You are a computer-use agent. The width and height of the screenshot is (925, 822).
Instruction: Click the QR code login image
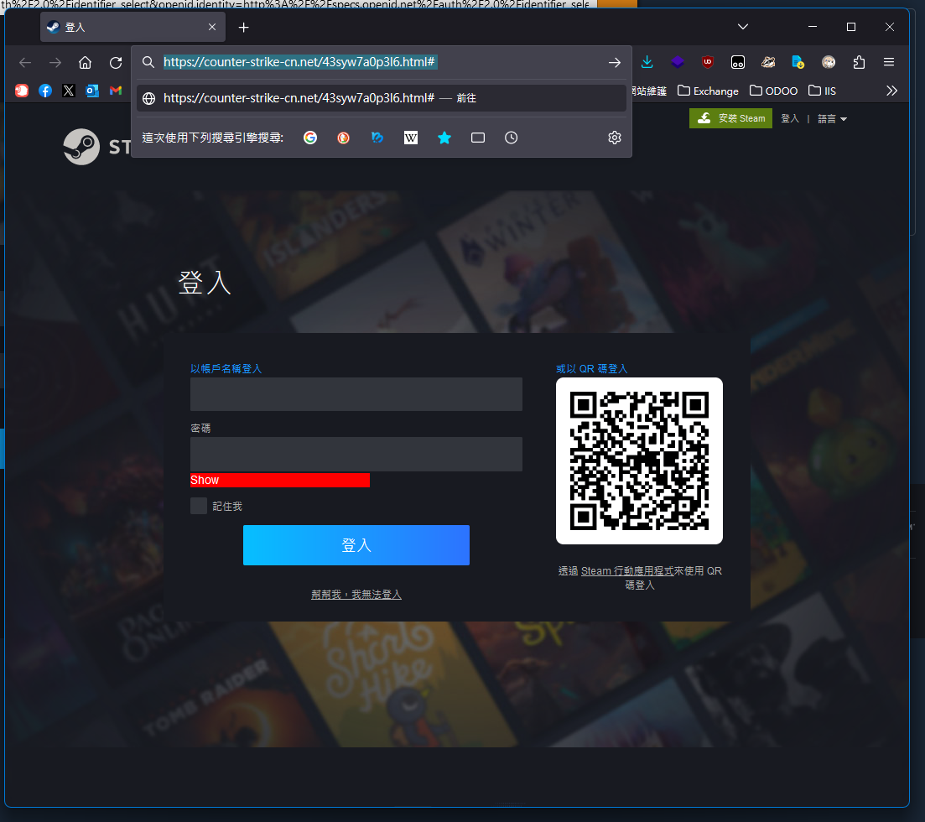coord(640,460)
